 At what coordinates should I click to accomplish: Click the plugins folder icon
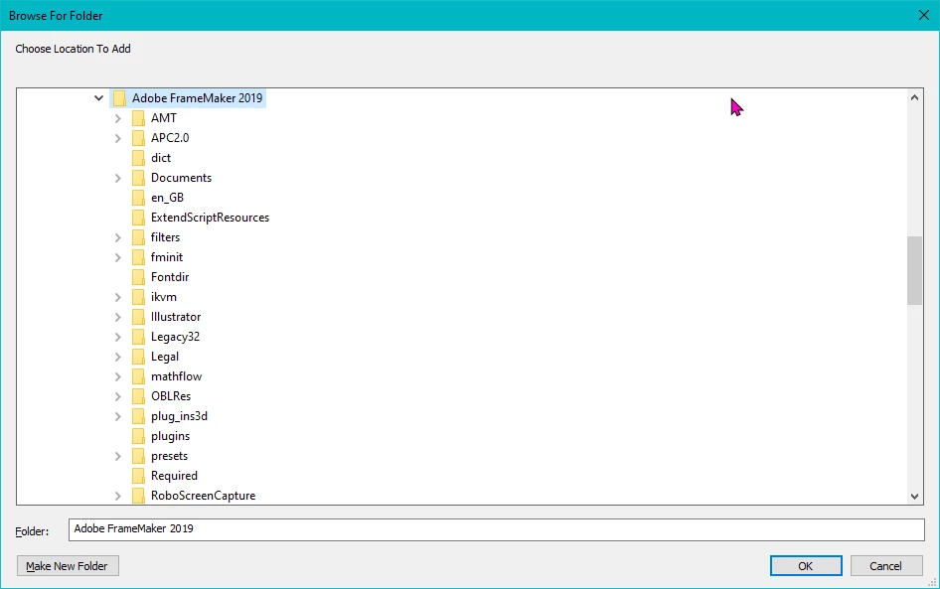138,436
